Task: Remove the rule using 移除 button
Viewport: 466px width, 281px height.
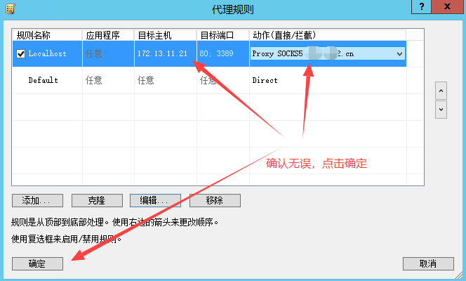Action: (x=215, y=200)
